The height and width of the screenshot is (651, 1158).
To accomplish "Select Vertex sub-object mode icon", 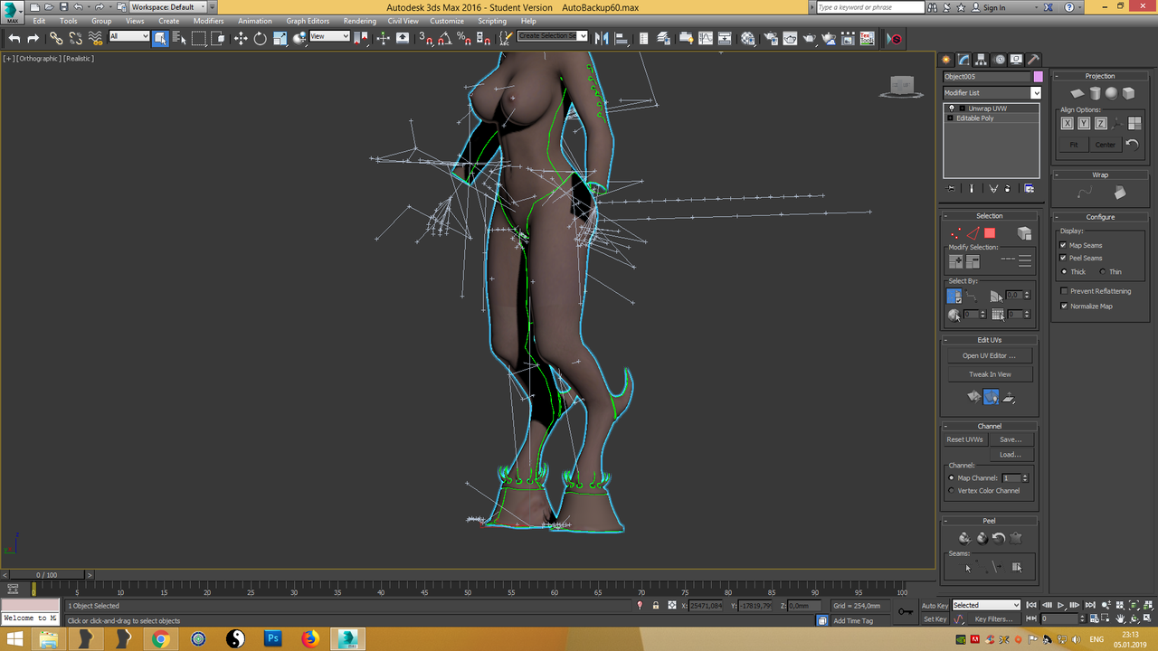I will (x=956, y=233).
